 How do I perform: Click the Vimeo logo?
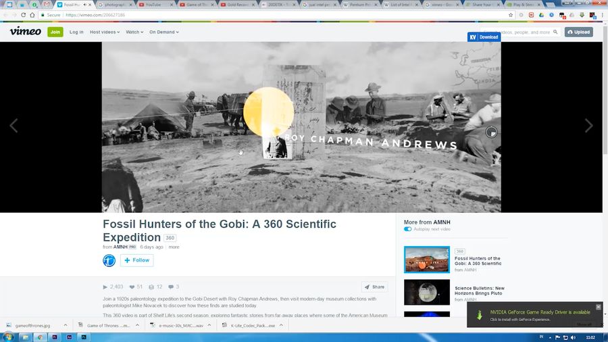[x=25, y=31]
